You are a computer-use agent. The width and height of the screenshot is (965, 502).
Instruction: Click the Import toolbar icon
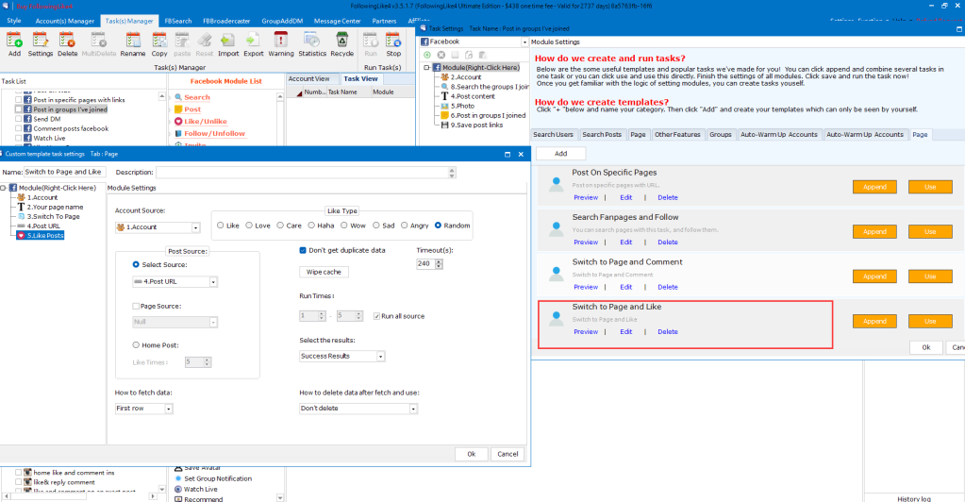click(x=227, y=44)
